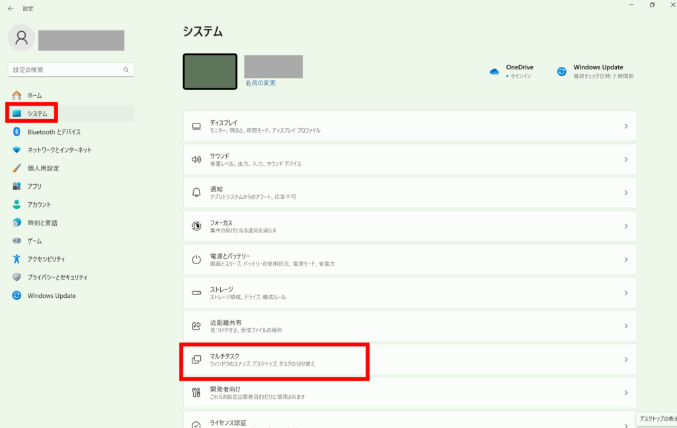Image resolution: width=677 pixels, height=428 pixels.
Task: Click the Notifications bell icon
Action: [196, 192]
